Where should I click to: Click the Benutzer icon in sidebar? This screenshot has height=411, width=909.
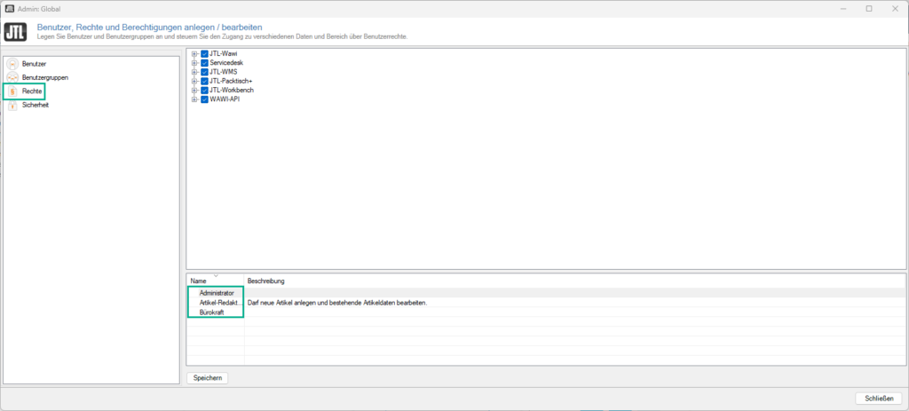click(x=12, y=65)
